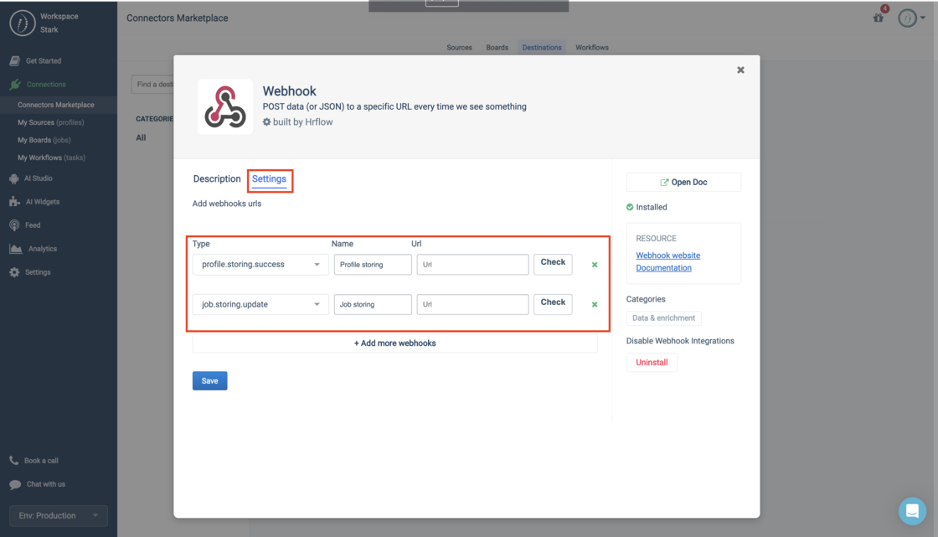Screen dimensions: 938x537
Task: Remove the profile.storing.success webhook row
Action: point(595,265)
